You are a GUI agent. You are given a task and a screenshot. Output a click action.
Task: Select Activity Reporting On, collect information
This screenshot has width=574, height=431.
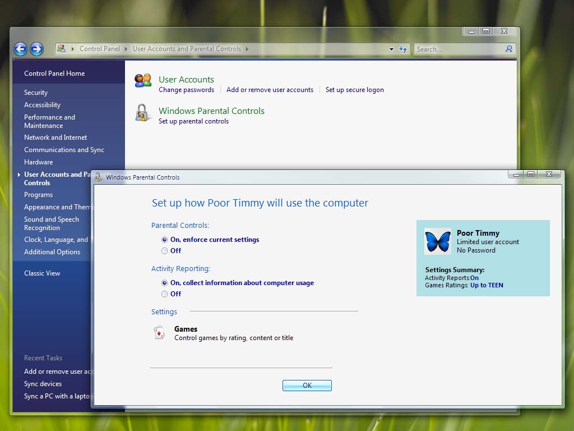click(164, 283)
